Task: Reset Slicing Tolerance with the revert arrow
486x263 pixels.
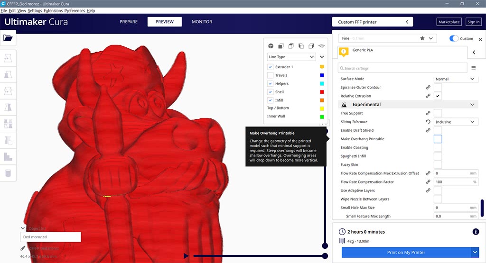Action: point(428,122)
